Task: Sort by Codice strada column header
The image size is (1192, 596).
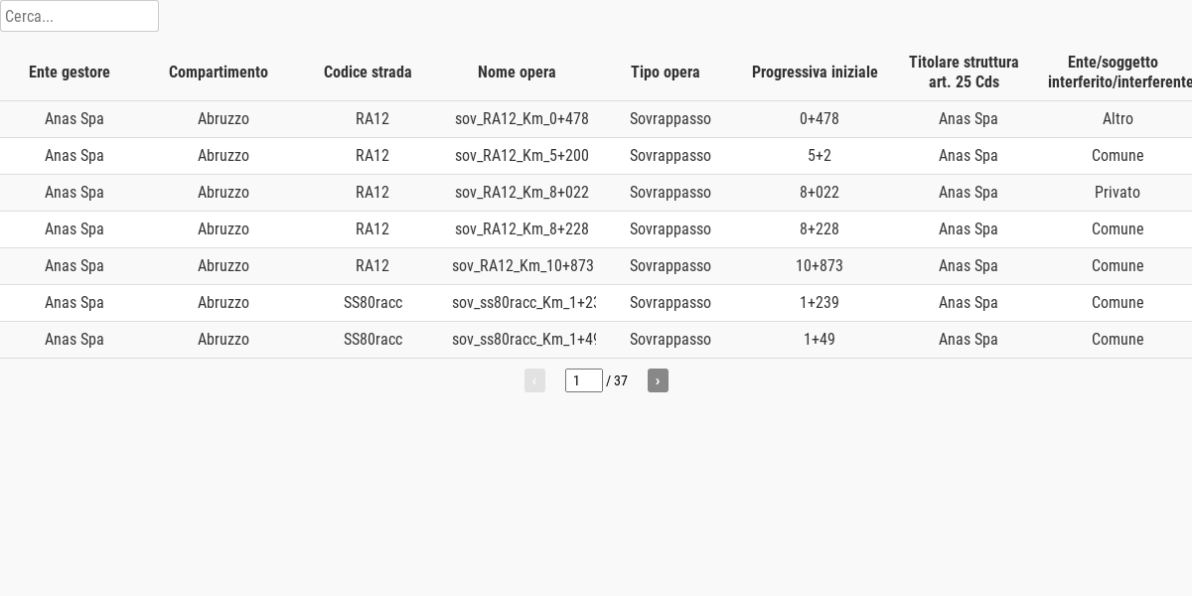Action: coord(368,72)
